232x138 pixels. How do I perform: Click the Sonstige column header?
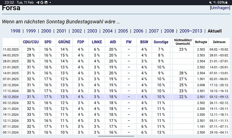[161, 42]
